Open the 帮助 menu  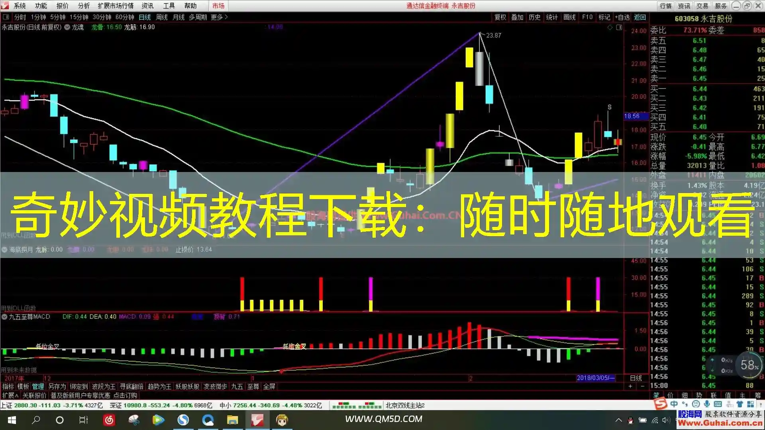[x=190, y=6]
